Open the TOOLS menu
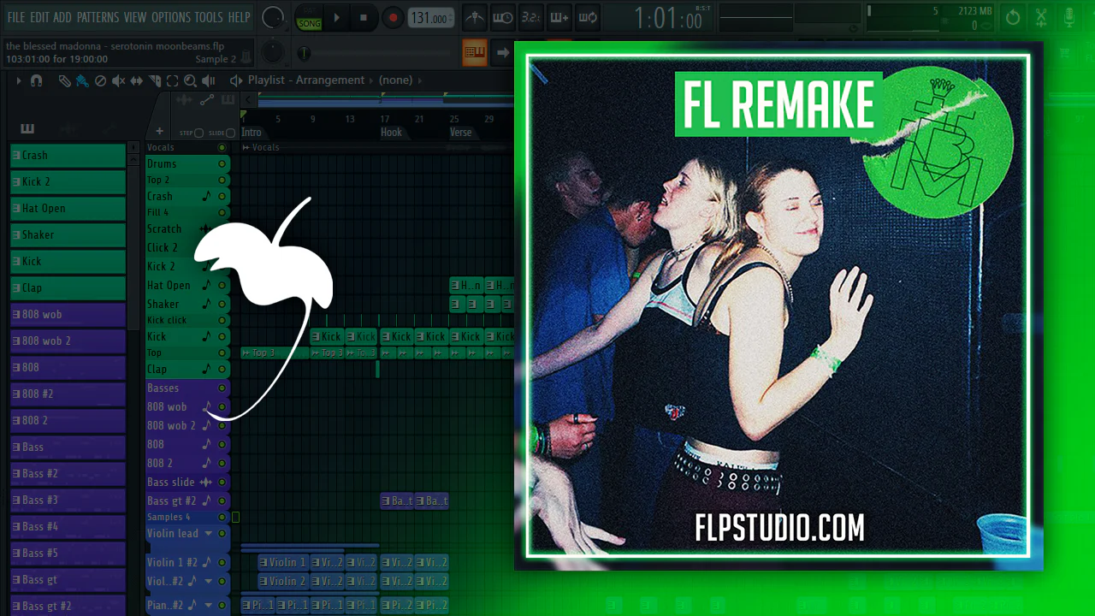Image resolution: width=1095 pixels, height=616 pixels. pos(209,17)
